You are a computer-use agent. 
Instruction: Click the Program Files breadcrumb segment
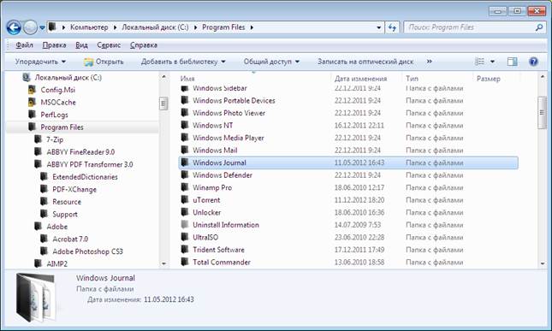(223, 27)
